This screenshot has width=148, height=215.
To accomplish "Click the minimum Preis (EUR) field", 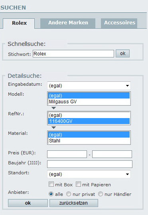I will coord(67,154).
